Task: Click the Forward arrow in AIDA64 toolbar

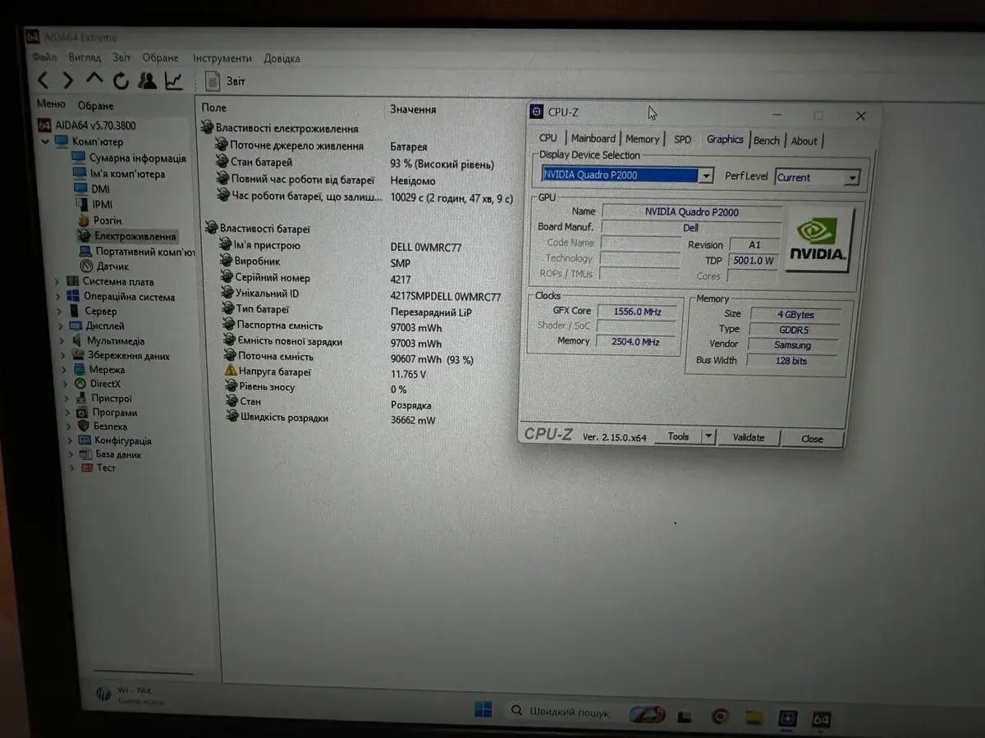Action: click(x=68, y=80)
